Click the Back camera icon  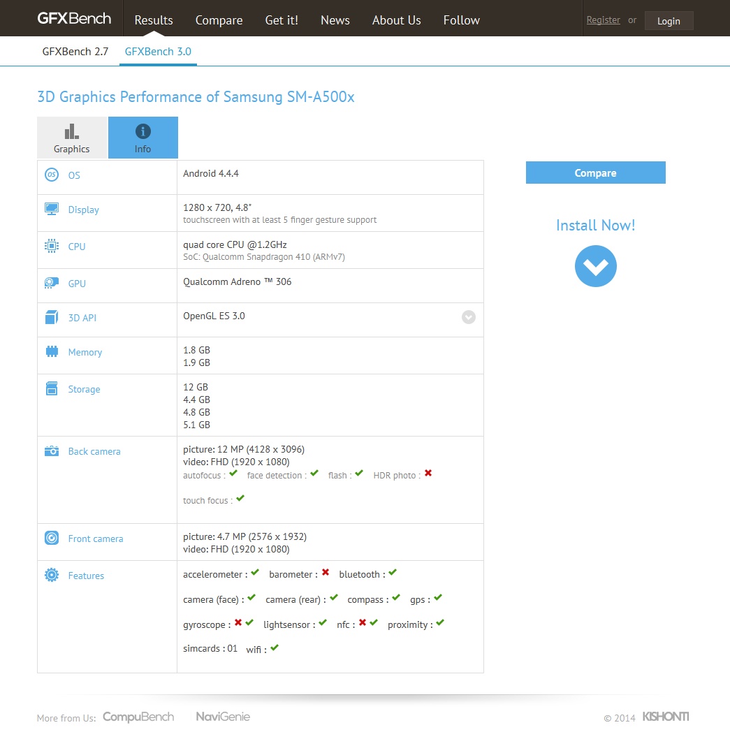[x=51, y=451]
